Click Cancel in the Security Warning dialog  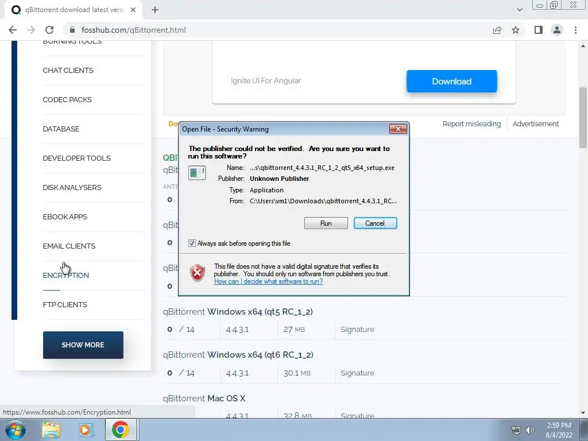(x=375, y=223)
